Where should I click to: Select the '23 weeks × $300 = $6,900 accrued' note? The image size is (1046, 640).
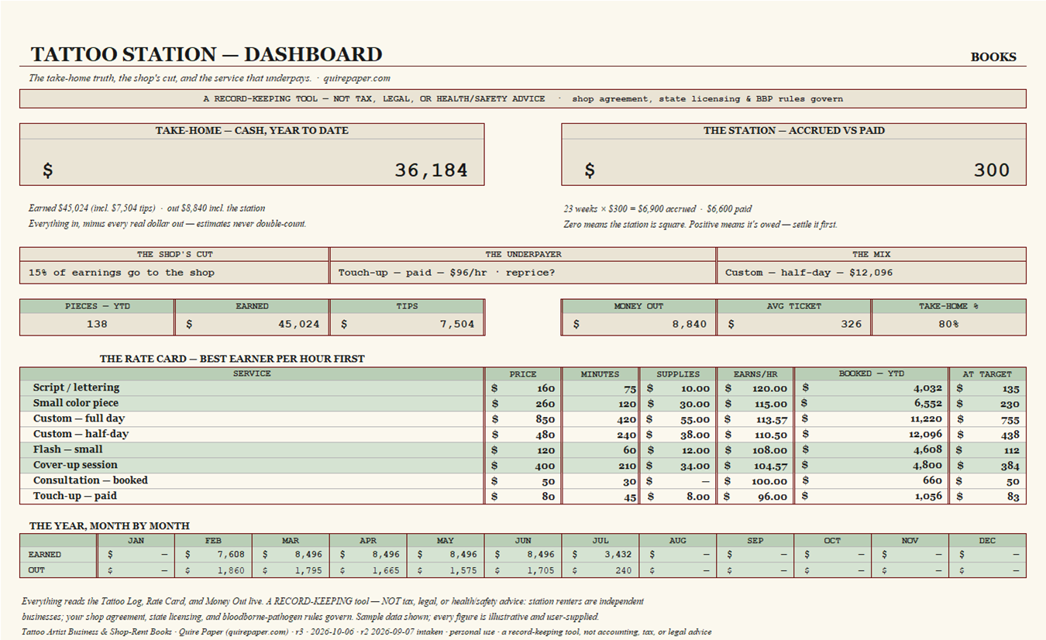[x=629, y=208]
